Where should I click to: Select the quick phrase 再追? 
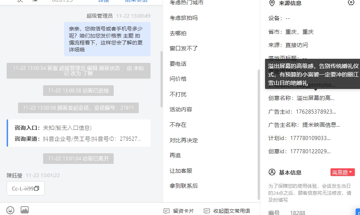(175, 155)
